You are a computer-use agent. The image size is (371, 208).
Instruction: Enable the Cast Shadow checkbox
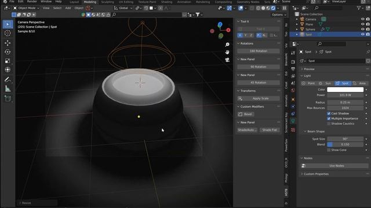pyautogui.click(x=329, y=113)
